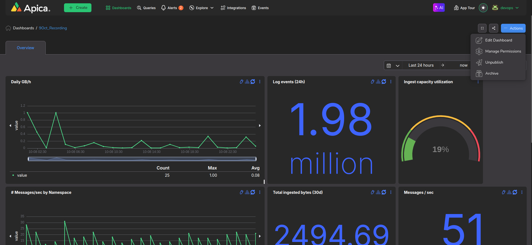
Task: Open the AI assistant button
Action: click(439, 8)
